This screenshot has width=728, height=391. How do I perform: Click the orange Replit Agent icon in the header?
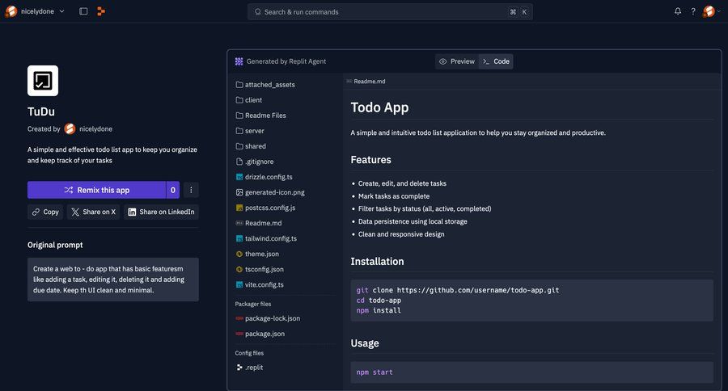click(101, 11)
